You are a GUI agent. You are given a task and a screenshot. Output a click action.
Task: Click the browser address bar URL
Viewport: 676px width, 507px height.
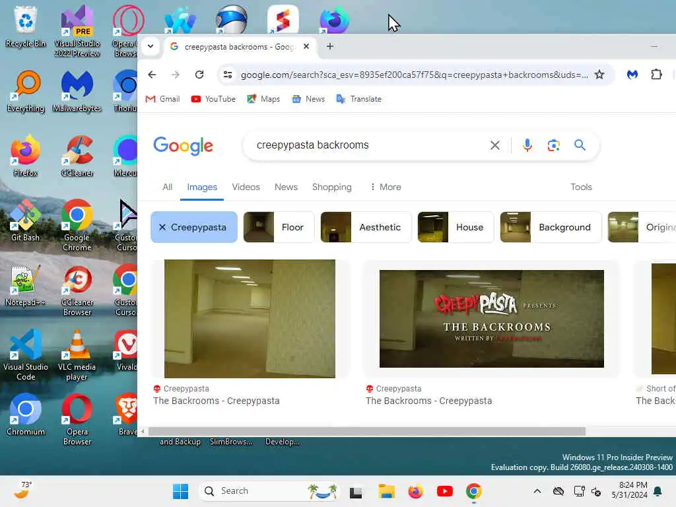[x=414, y=75]
